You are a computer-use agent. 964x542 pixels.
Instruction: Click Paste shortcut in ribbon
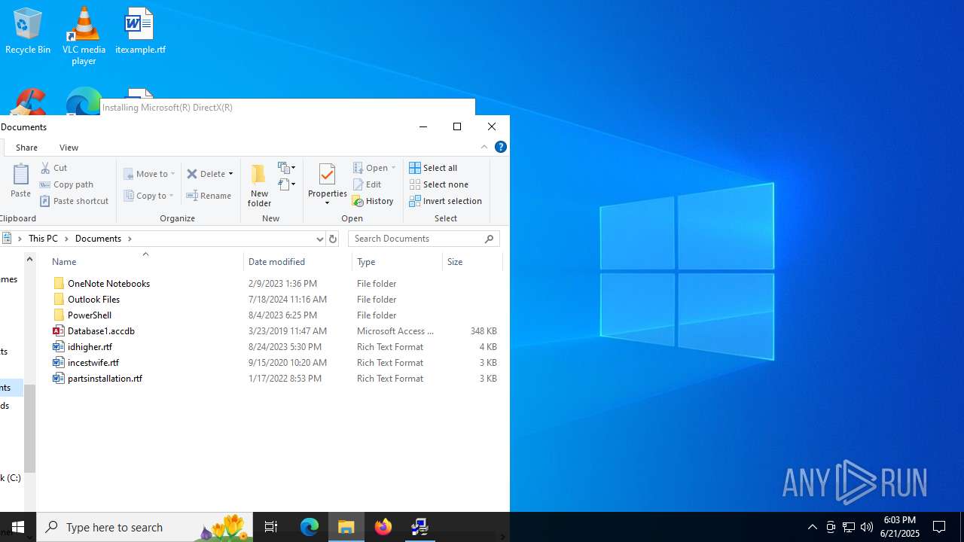click(x=74, y=201)
